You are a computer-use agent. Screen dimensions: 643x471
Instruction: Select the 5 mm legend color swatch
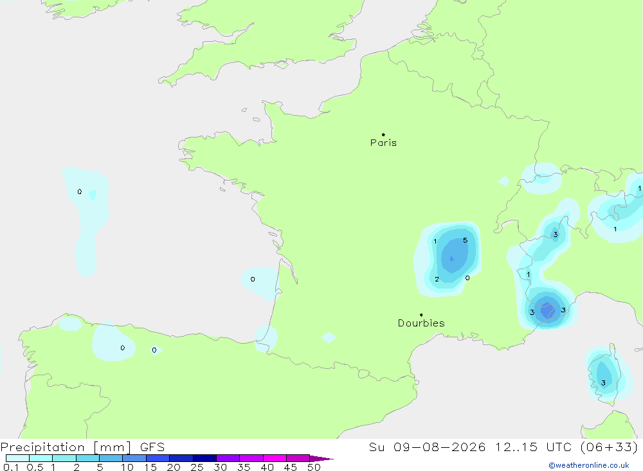tap(111, 458)
